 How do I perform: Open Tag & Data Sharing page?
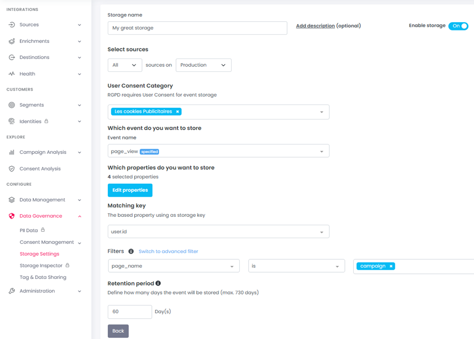tap(43, 277)
